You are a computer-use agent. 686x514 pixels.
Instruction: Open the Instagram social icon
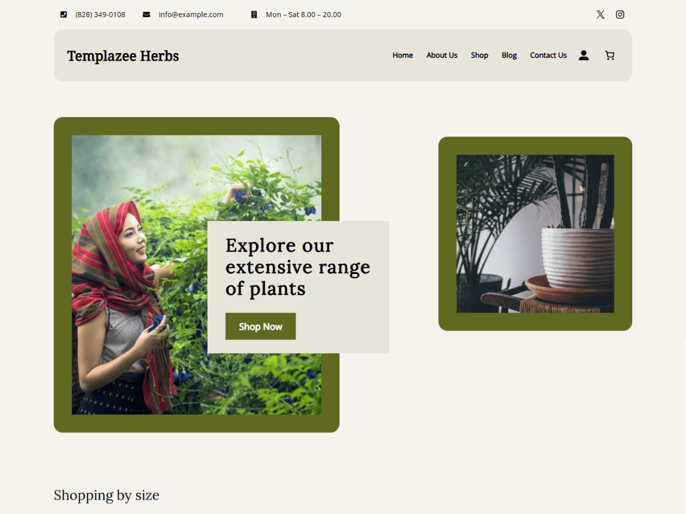[x=620, y=15]
